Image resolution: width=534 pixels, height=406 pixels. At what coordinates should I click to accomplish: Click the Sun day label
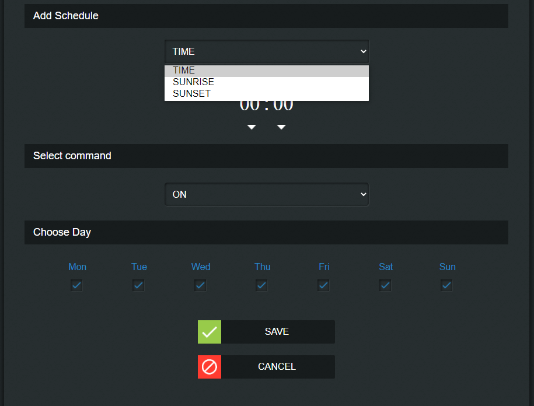[448, 267]
